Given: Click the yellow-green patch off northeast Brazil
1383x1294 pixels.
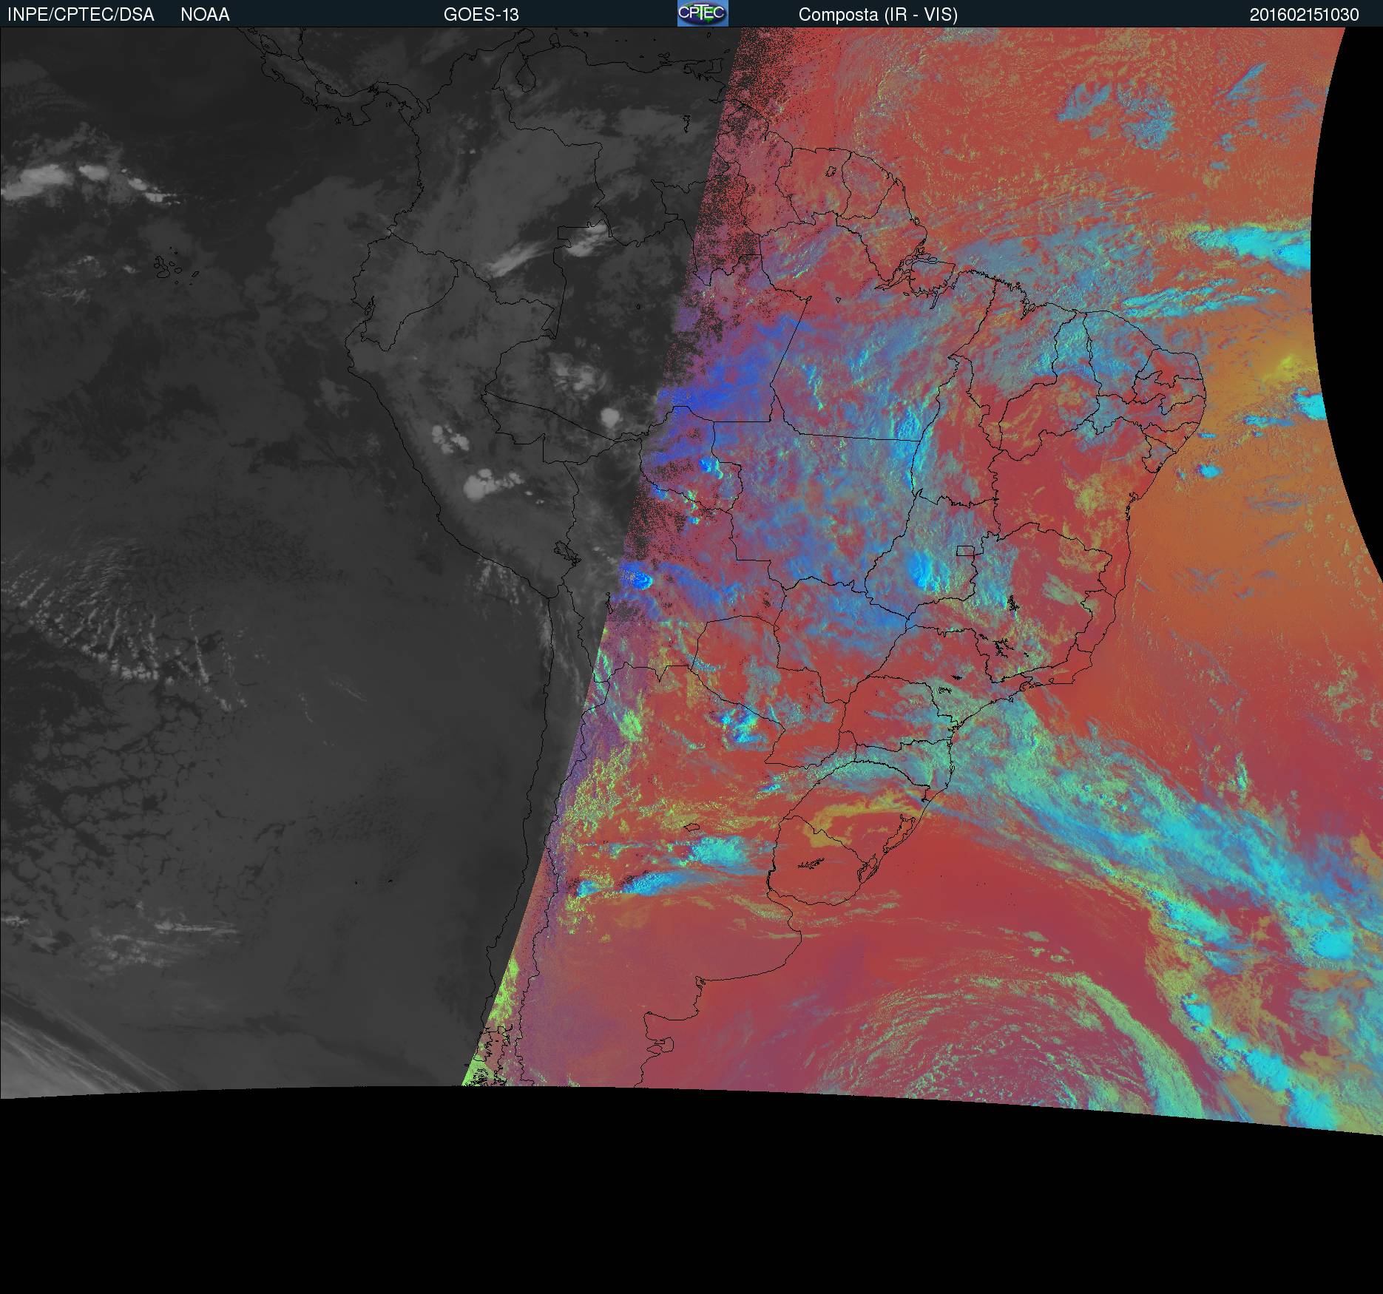Looking at the screenshot, I should 1291,362.
